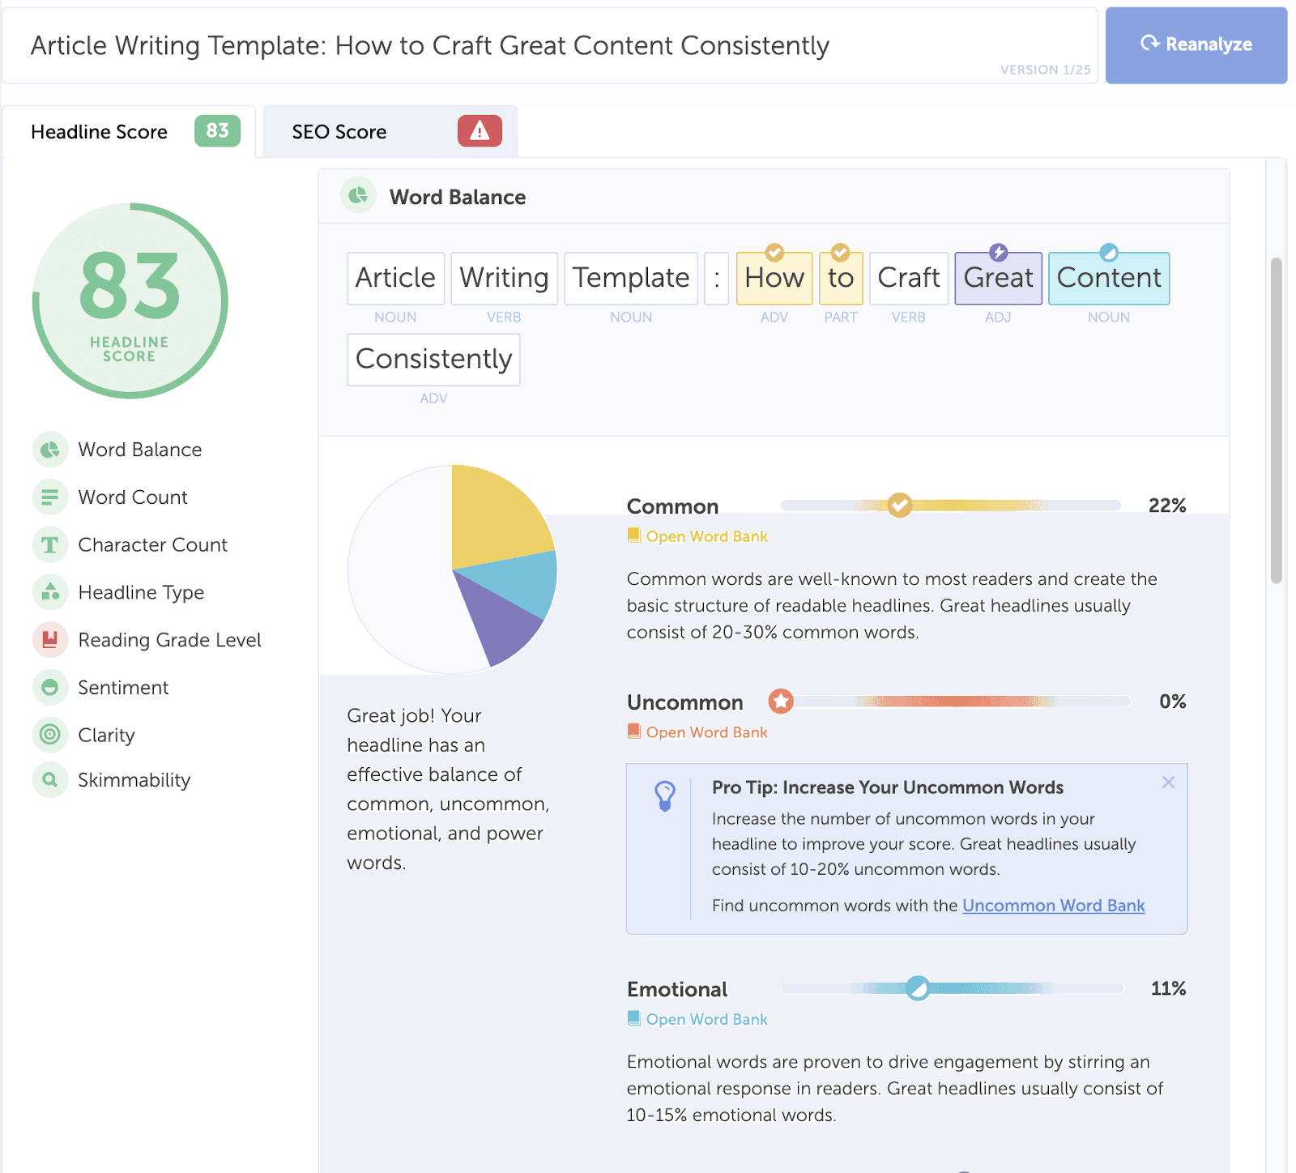Select the Sentiment analysis icon
Screen dimensions: 1296x1173
(x=50, y=687)
